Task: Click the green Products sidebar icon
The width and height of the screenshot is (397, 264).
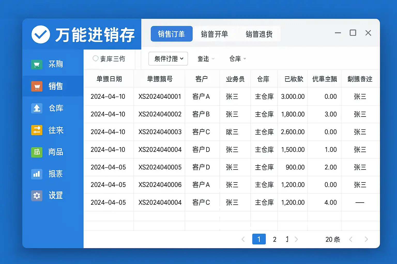Action: click(x=37, y=152)
